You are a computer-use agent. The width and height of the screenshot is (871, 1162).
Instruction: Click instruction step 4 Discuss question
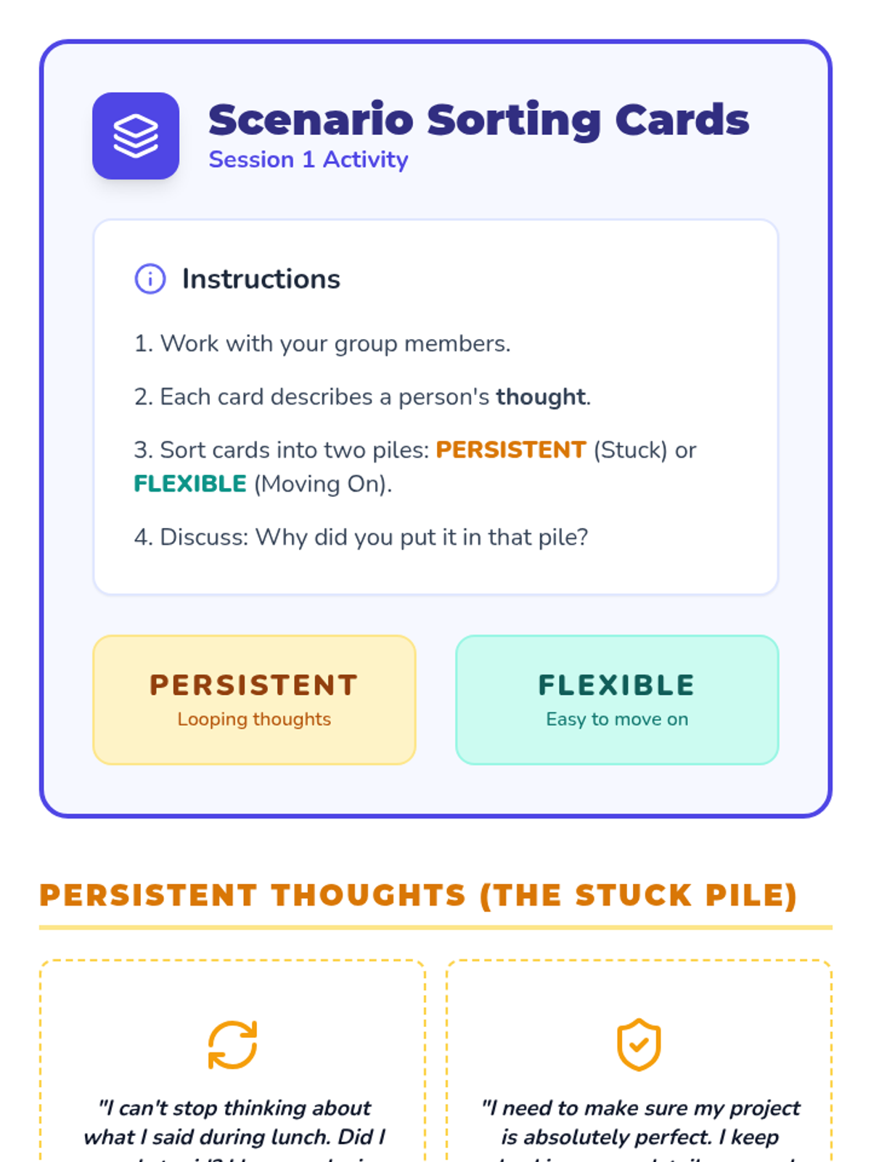pos(361,537)
